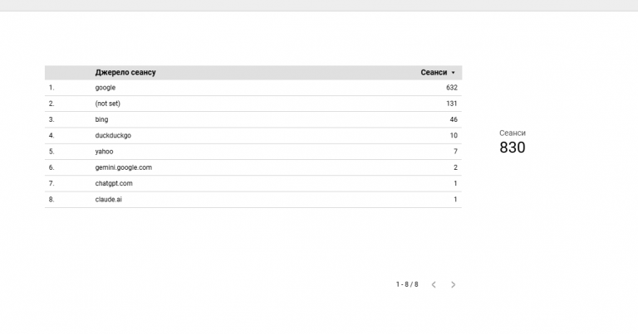The width and height of the screenshot is (638, 334).
Task: Click row number 1. in the table
Action: [x=52, y=88]
